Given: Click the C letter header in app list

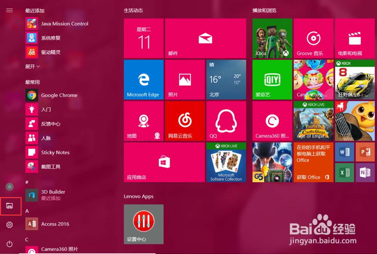Looking at the screenshot, I should tap(27, 240).
